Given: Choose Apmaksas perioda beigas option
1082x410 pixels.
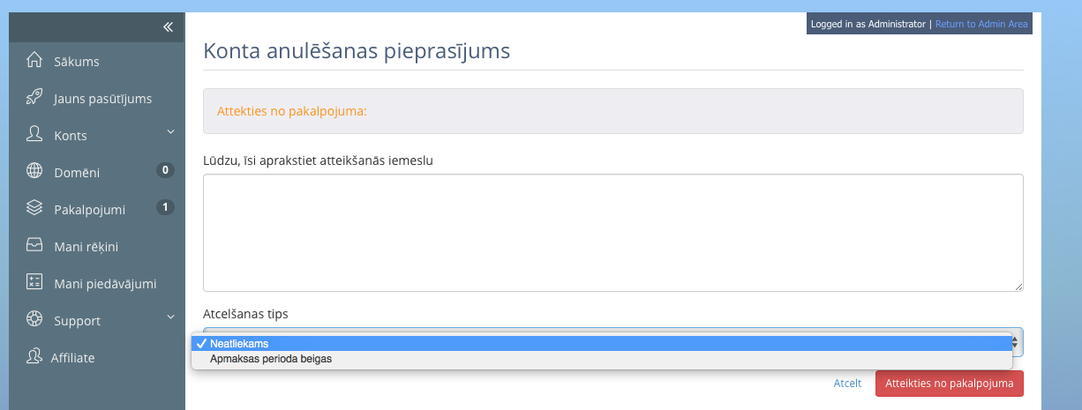Looking at the screenshot, I should click(601, 359).
